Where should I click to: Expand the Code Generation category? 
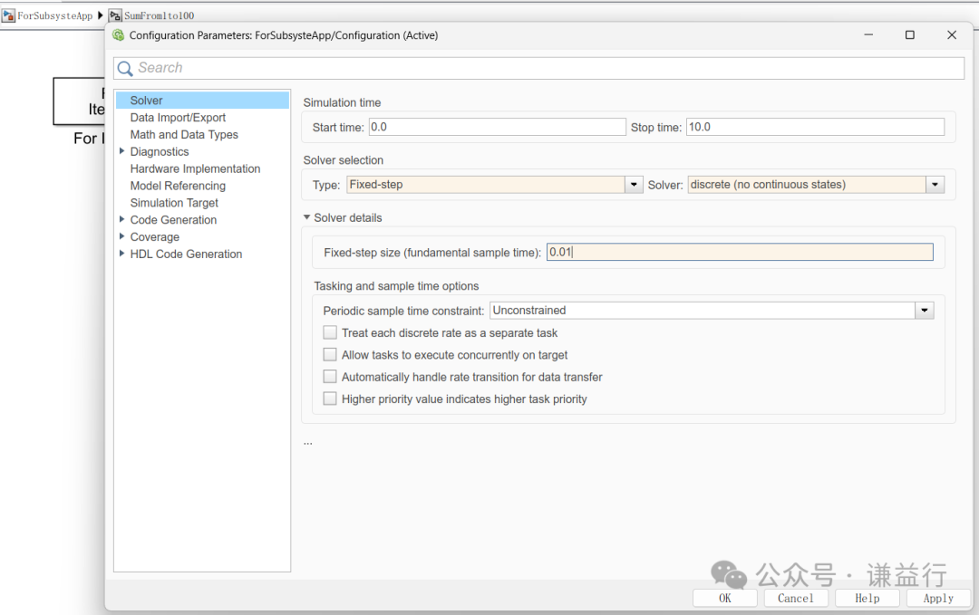[x=121, y=219]
